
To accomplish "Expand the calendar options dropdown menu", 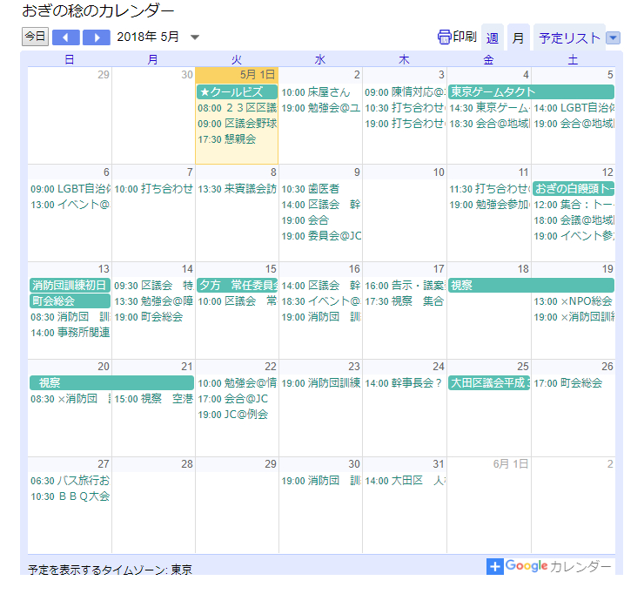I will [x=613, y=37].
